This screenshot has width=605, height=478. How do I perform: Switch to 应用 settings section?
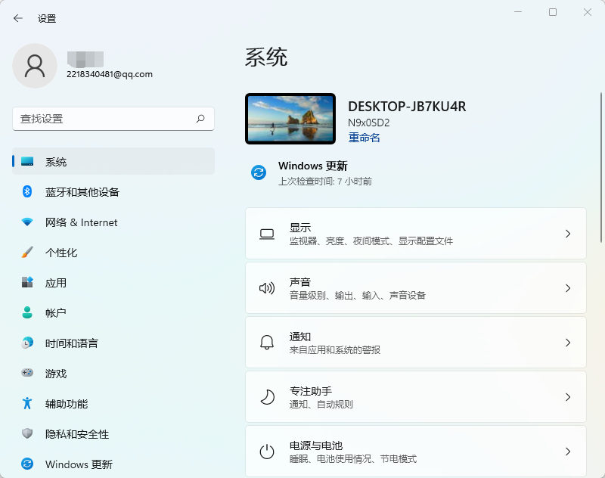(x=113, y=282)
